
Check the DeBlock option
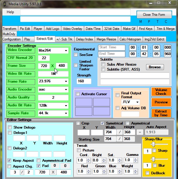coord(148,173)
